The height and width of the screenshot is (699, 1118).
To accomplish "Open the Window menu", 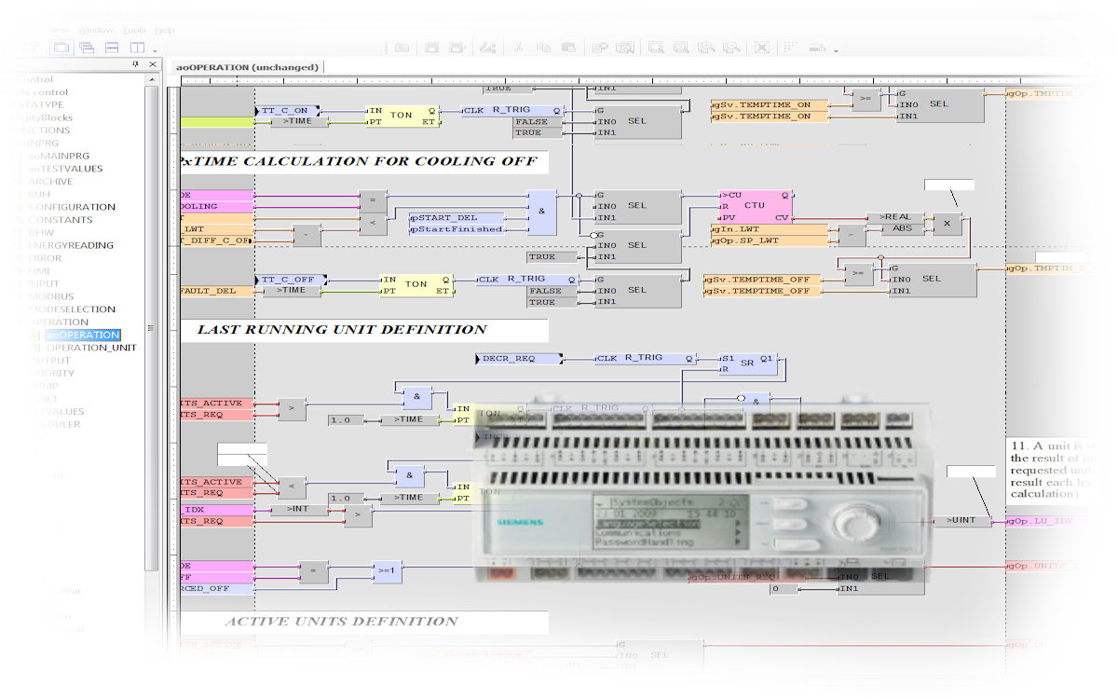I will [x=94, y=31].
